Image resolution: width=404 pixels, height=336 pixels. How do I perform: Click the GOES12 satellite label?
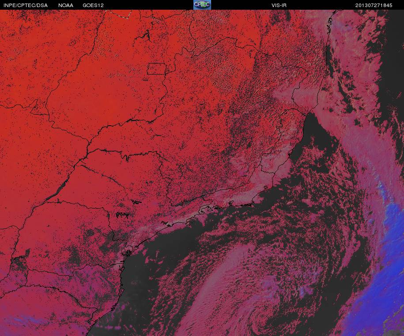(93, 5)
